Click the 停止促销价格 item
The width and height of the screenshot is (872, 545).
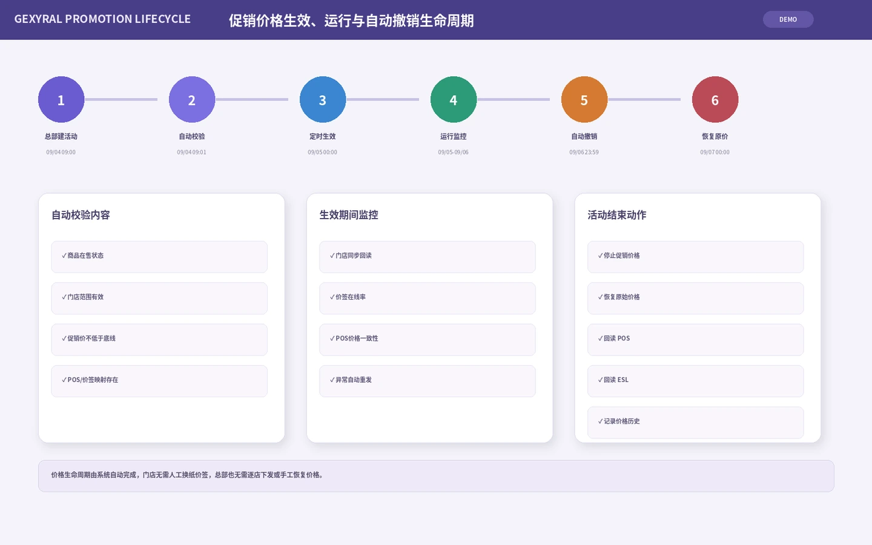click(x=696, y=257)
